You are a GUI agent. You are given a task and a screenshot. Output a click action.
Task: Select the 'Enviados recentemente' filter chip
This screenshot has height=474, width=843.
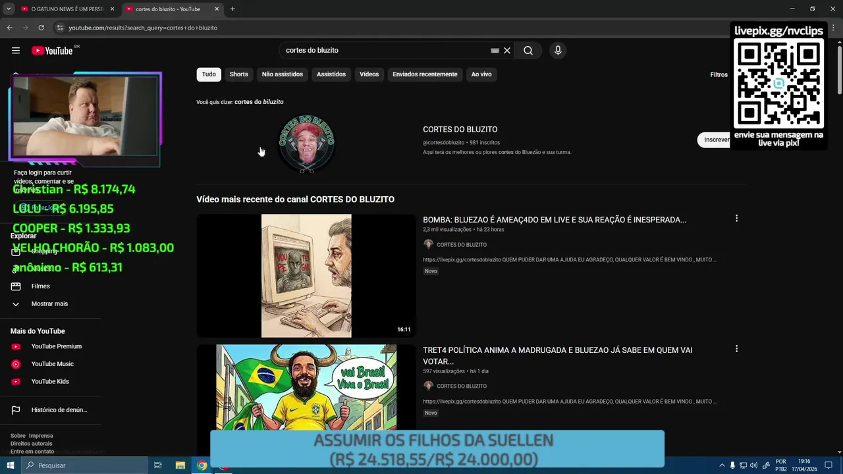425,74
